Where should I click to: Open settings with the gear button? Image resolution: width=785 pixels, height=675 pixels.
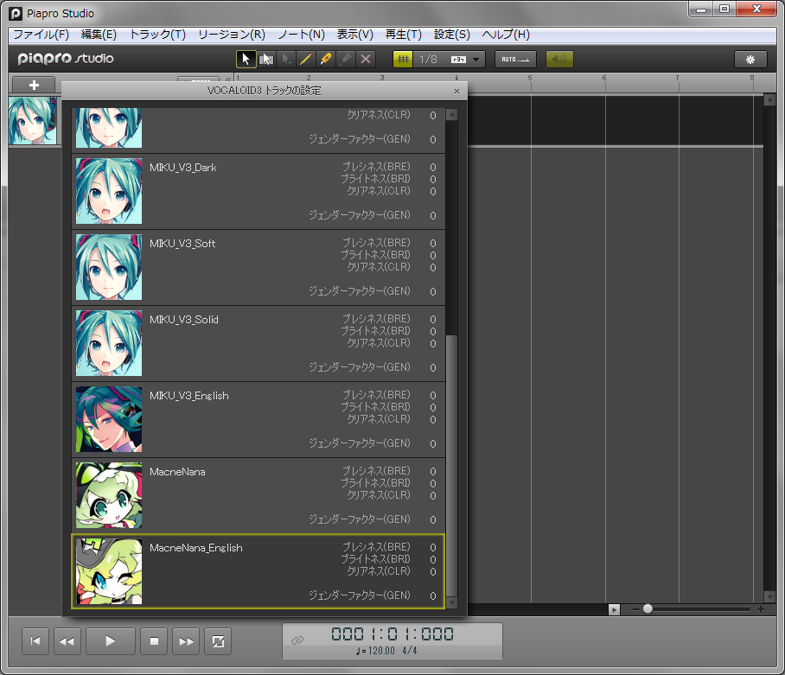[x=750, y=59]
